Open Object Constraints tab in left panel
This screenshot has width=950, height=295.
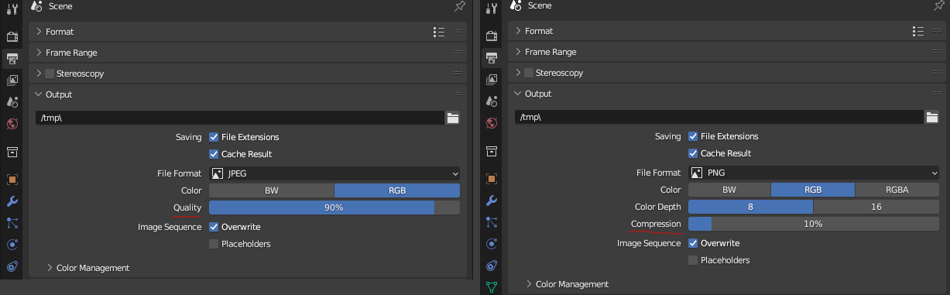(12, 267)
